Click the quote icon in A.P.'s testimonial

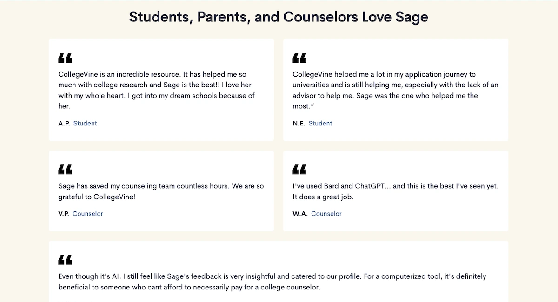coord(65,58)
